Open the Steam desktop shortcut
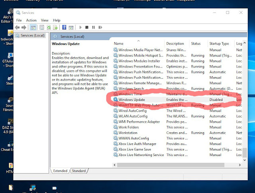Screen dimensions: 255x193 pyautogui.click(x=10, y=80)
